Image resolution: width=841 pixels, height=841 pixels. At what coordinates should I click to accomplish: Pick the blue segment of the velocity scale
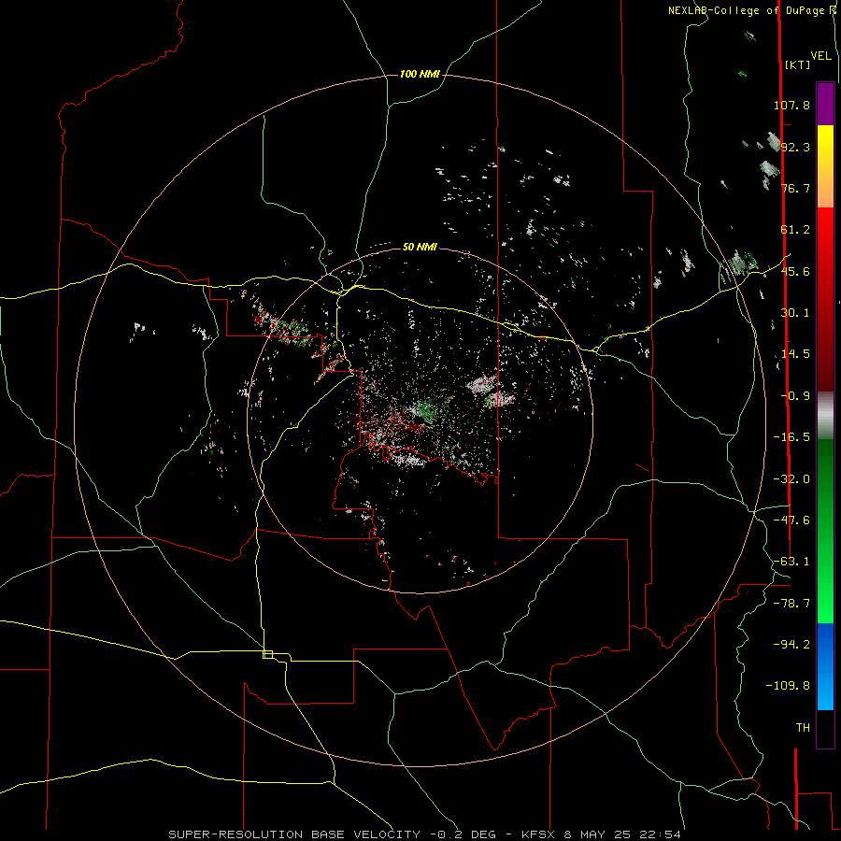[825, 666]
